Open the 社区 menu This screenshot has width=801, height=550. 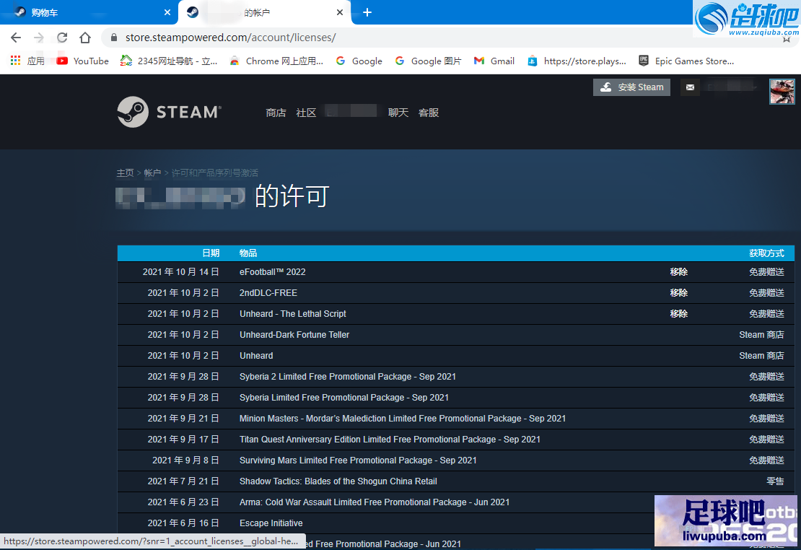(x=306, y=113)
